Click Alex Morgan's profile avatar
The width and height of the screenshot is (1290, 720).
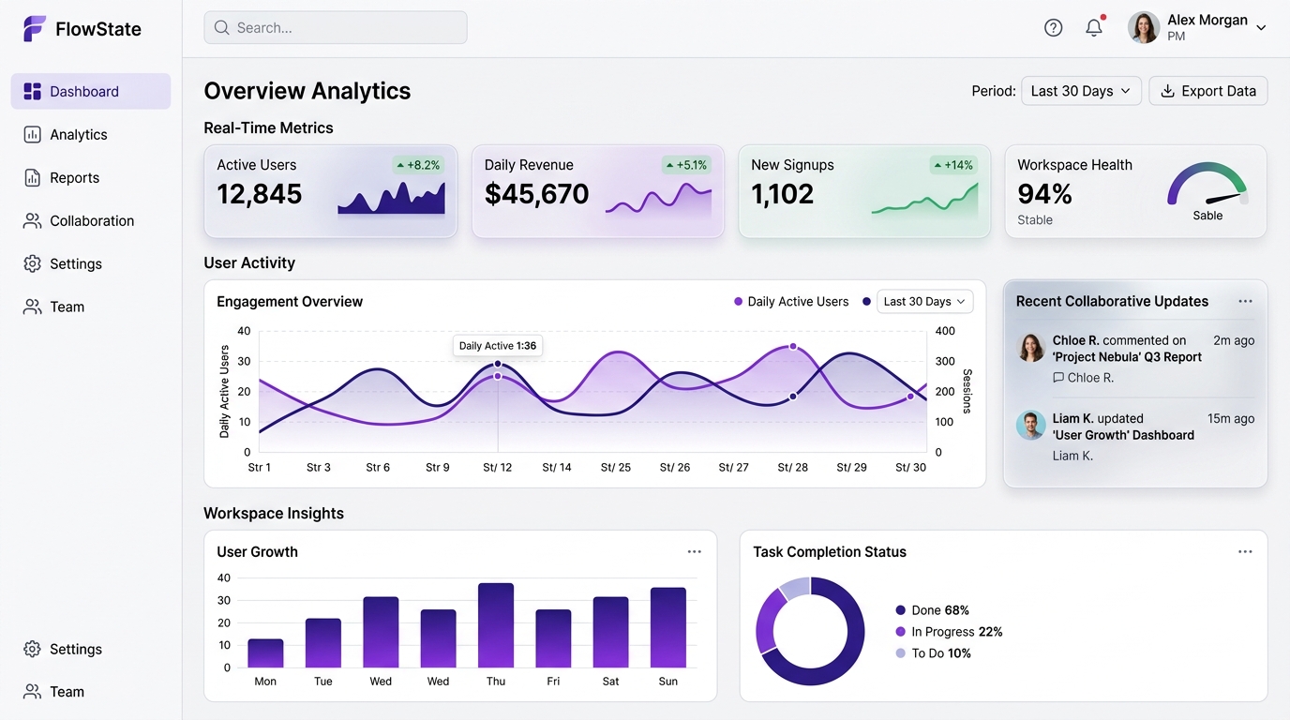tap(1144, 28)
